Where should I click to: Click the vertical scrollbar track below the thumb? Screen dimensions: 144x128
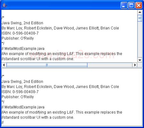coord(140,39)
